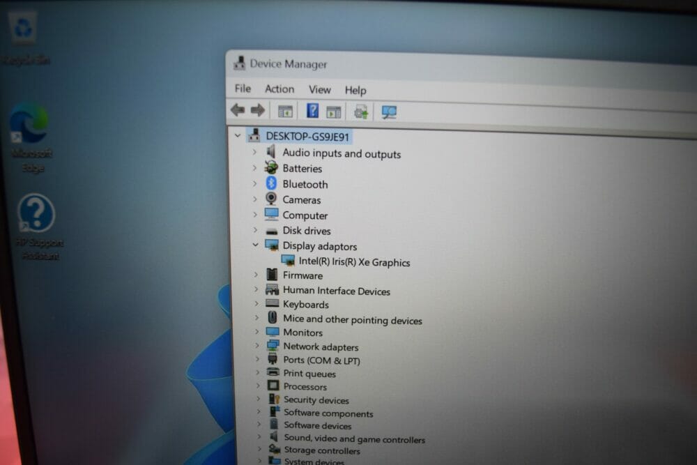Screen dimensions: 697x465
Task: Select the Display adaptors label
Action: 320,246
